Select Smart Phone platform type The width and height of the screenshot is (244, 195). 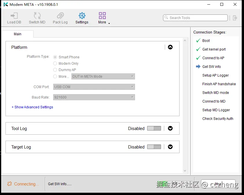(55, 57)
